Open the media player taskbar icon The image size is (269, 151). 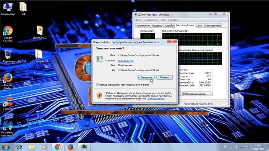point(45,147)
